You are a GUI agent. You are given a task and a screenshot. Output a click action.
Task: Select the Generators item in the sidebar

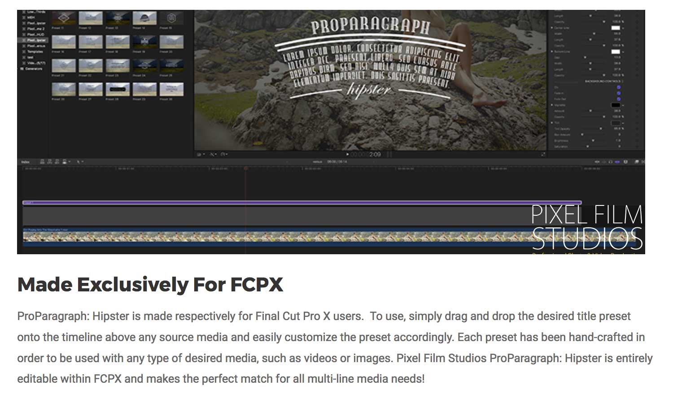click(31, 69)
